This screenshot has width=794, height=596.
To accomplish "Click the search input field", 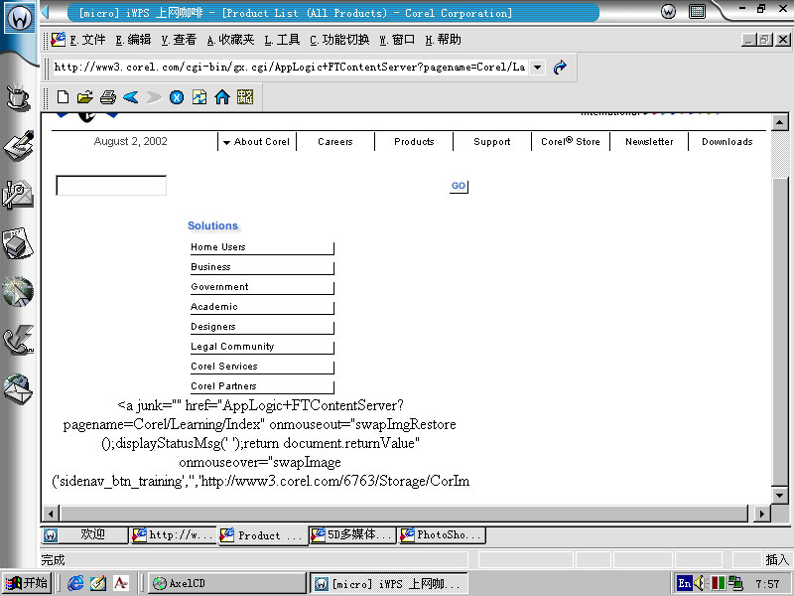I will point(111,186).
